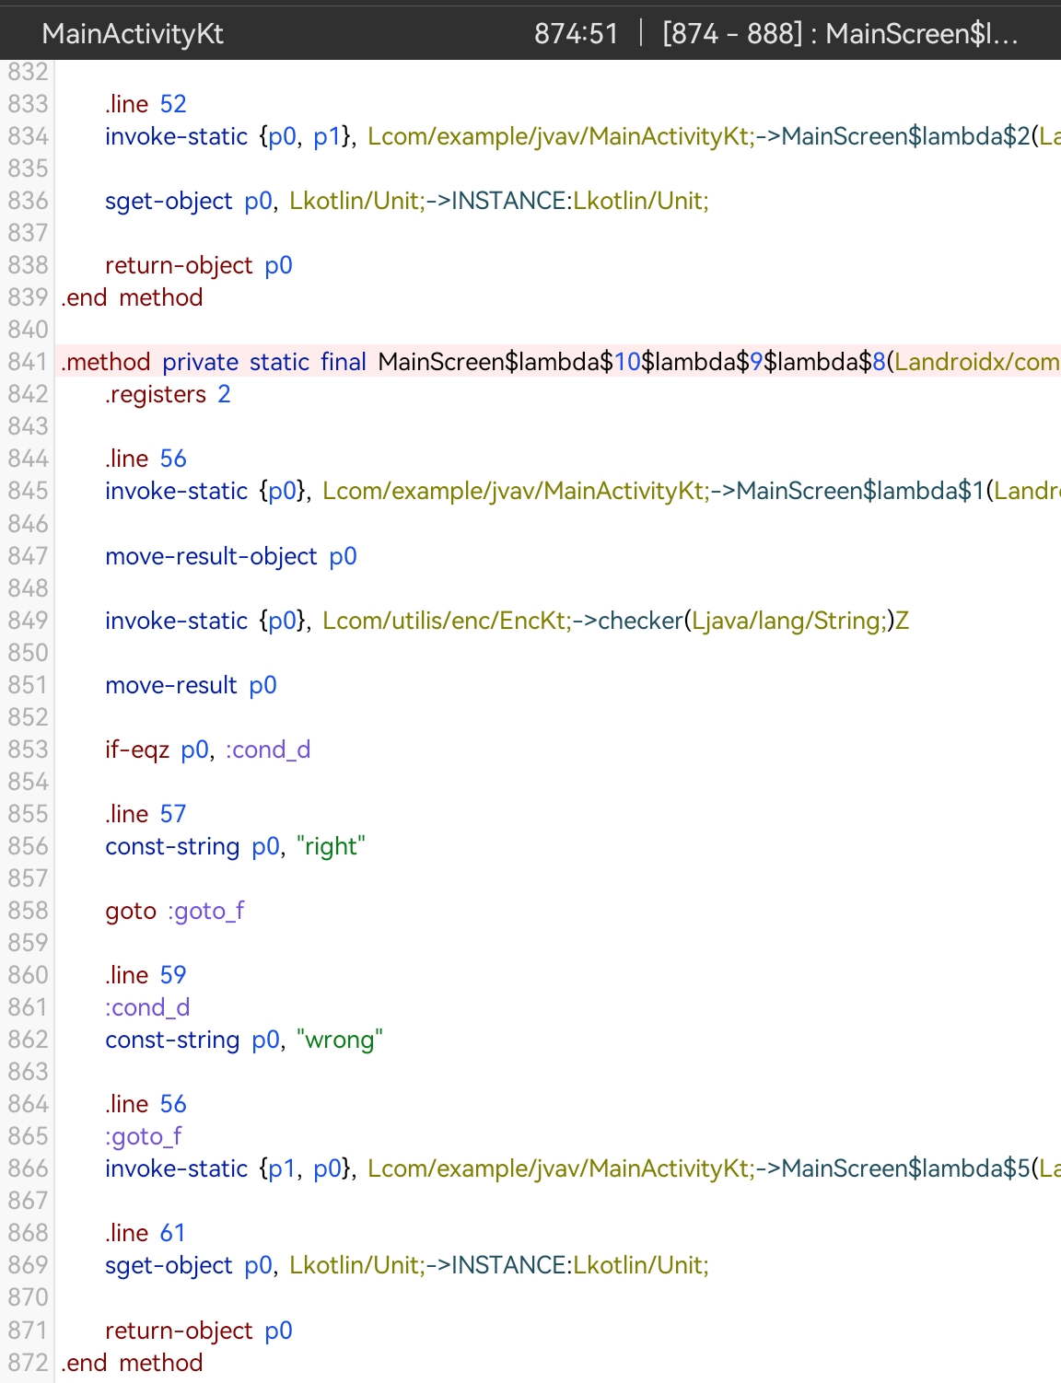Select the goto :goto_f jump instruction
Image resolution: width=1061 pixels, height=1383 pixels.
point(175,911)
